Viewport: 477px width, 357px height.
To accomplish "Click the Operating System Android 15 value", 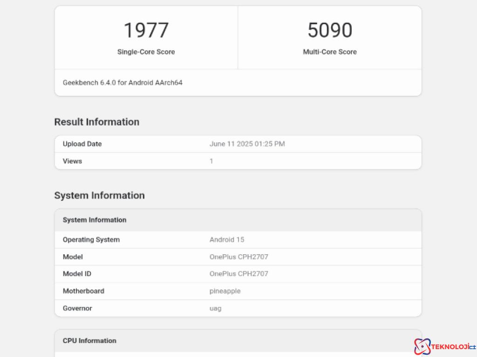I will click(x=227, y=239).
